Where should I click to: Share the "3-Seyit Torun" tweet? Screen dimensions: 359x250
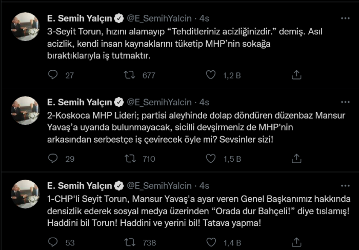tap(296, 75)
